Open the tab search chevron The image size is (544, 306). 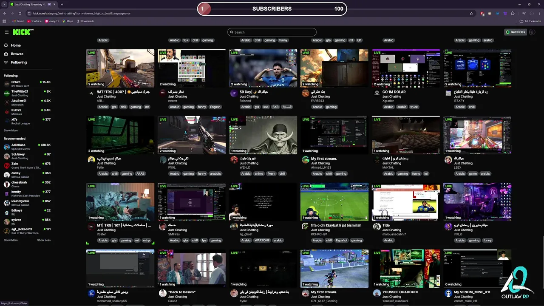pyautogui.click(x=4, y=4)
